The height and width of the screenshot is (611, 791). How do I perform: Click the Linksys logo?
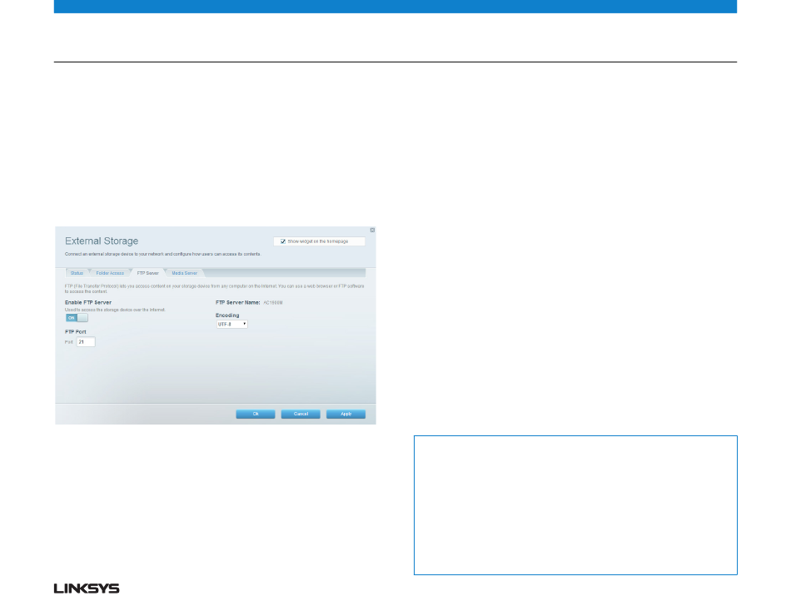click(87, 589)
